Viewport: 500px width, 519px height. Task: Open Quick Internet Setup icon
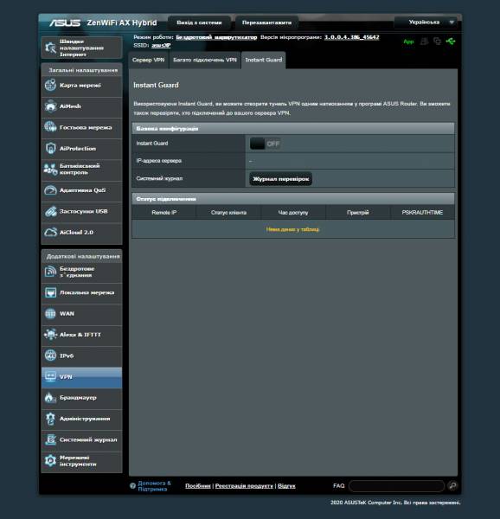coord(51,48)
